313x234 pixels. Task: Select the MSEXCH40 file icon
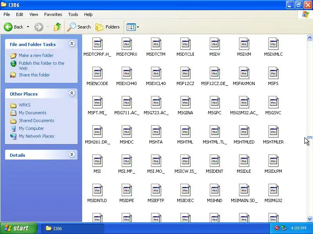[x=126, y=73]
